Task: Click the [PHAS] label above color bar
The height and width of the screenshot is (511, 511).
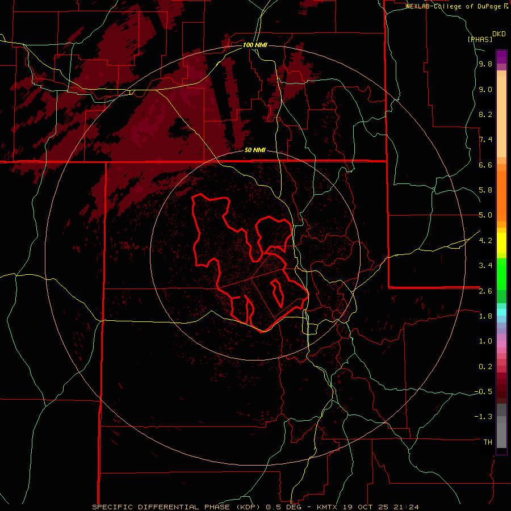Action: click(x=480, y=39)
